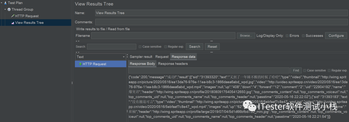Viewport: 349px width, 122px height.
Task: Open the Sampler result tab
Action: 141,57
